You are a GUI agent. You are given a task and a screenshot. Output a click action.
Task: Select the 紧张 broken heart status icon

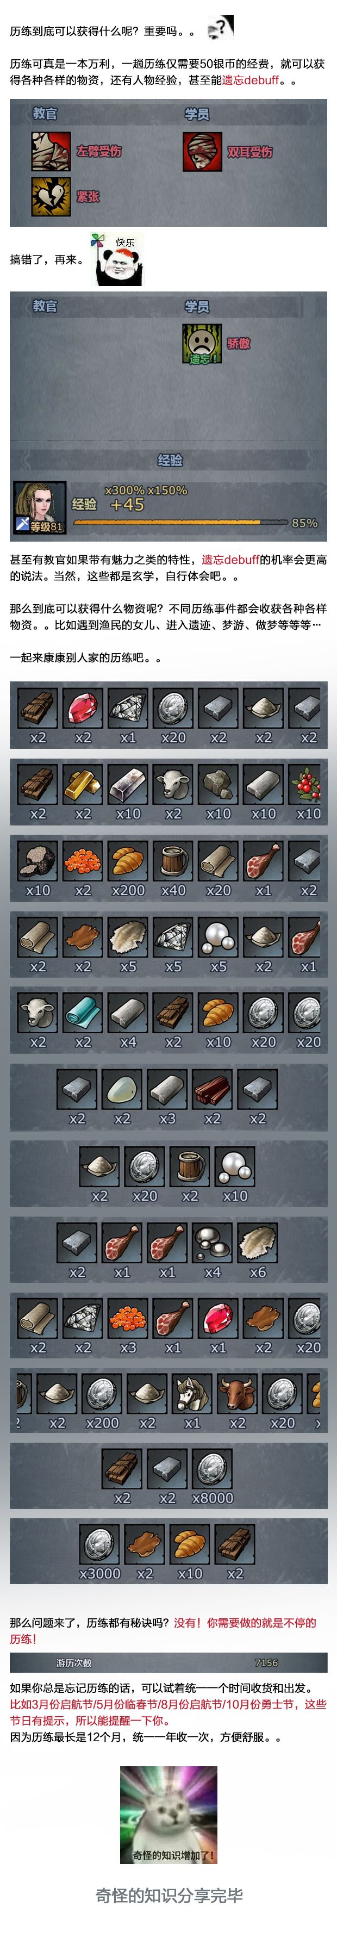51,196
